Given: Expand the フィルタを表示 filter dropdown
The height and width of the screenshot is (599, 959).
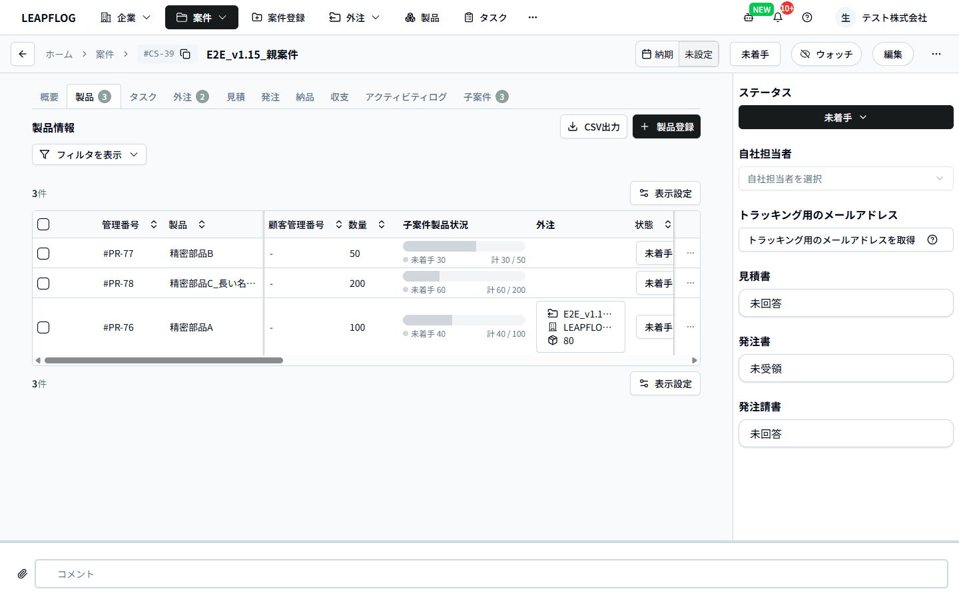Looking at the screenshot, I should click(89, 154).
